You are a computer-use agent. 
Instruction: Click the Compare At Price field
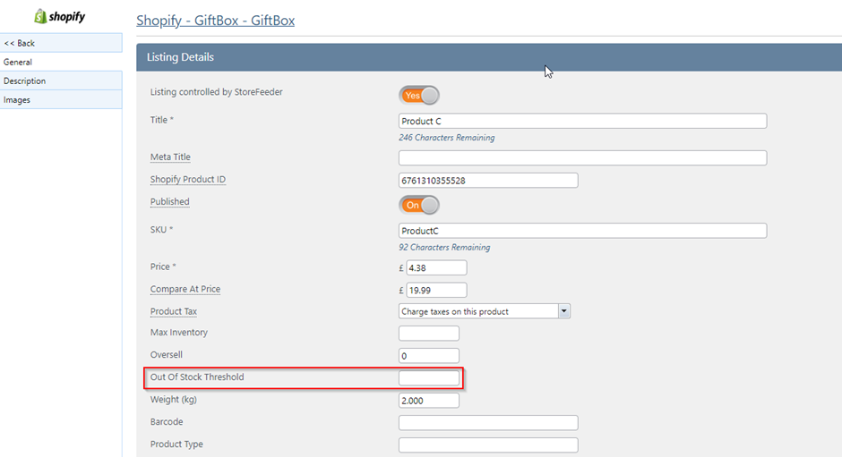tap(436, 290)
